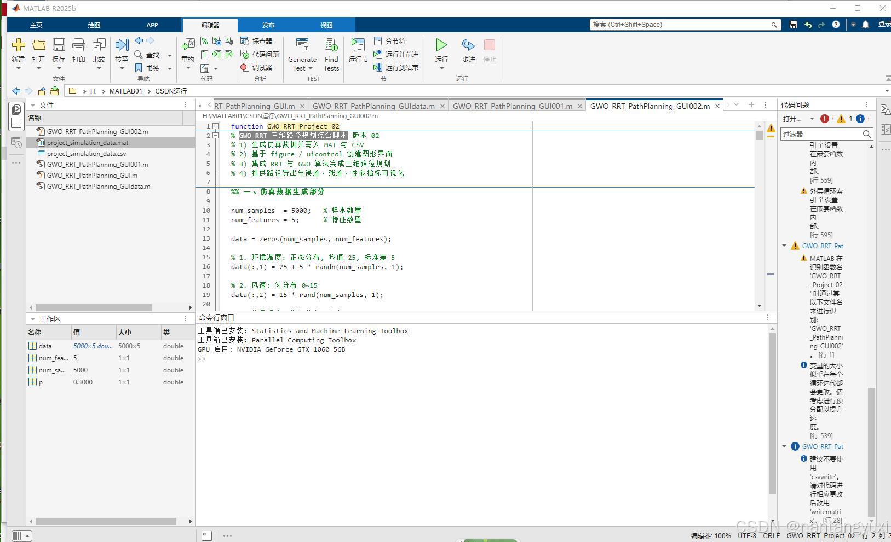This screenshot has width=891, height=542.
Task: Go up one folder level icon
Action: (x=42, y=91)
